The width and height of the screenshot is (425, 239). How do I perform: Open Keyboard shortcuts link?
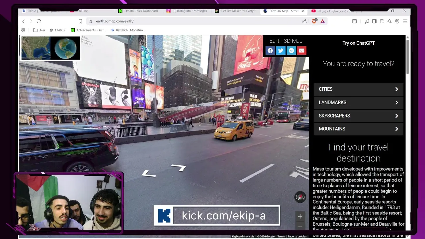pos(243,236)
